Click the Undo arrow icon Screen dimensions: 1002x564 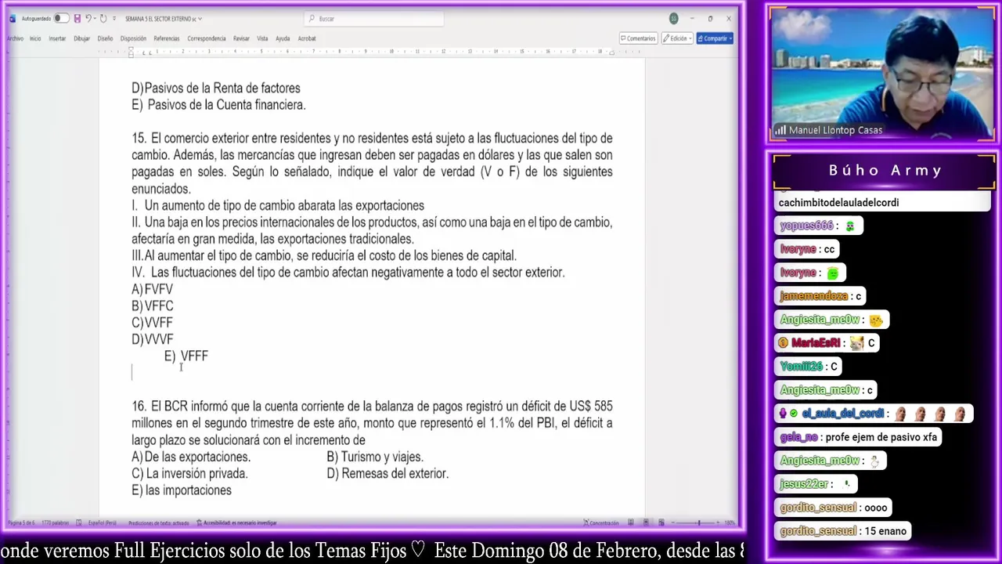coord(88,18)
